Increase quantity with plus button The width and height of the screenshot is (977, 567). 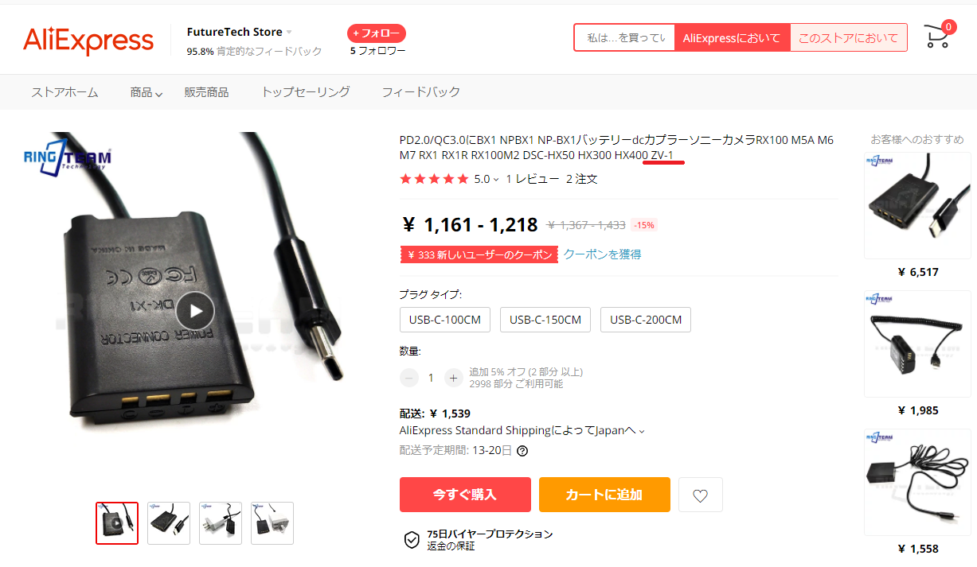tap(453, 378)
